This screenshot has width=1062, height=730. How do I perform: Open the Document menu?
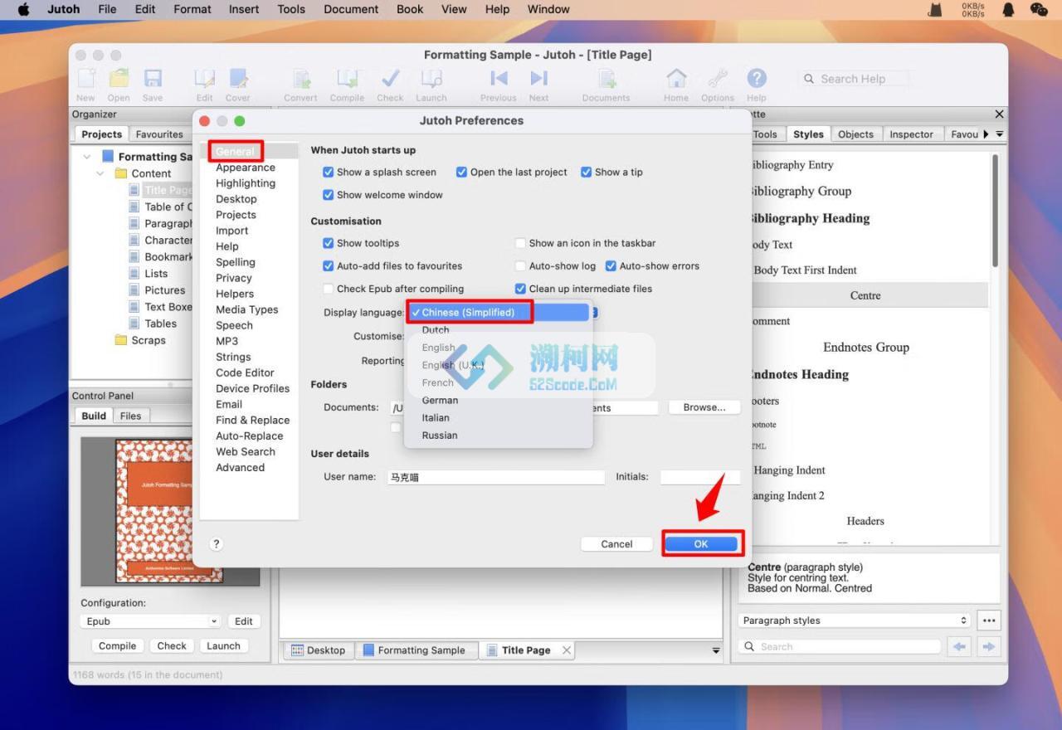(x=351, y=9)
